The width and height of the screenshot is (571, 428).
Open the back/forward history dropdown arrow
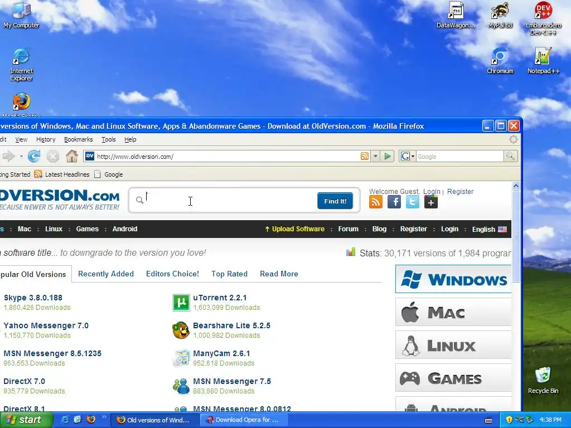21,157
